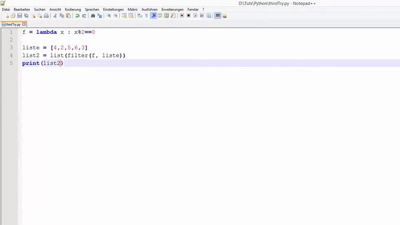Toggle synchronized vertical scrolling
The height and width of the screenshot is (225, 400).
pyautogui.click(x=124, y=16)
